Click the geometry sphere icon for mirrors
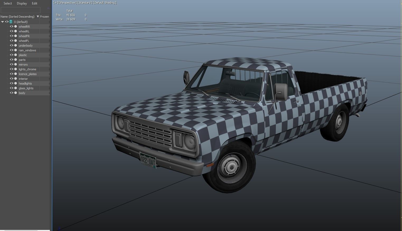Viewport: 402px width, 231px height. pyautogui.click(x=16, y=65)
